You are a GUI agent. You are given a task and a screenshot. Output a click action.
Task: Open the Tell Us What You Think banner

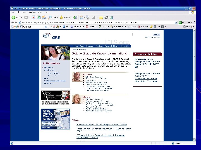pyautogui.click(x=56, y=119)
